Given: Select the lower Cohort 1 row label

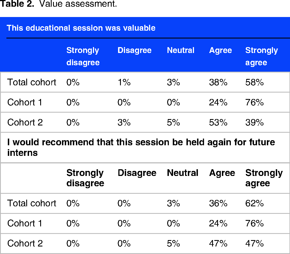Looking at the screenshot, I should (25, 223).
